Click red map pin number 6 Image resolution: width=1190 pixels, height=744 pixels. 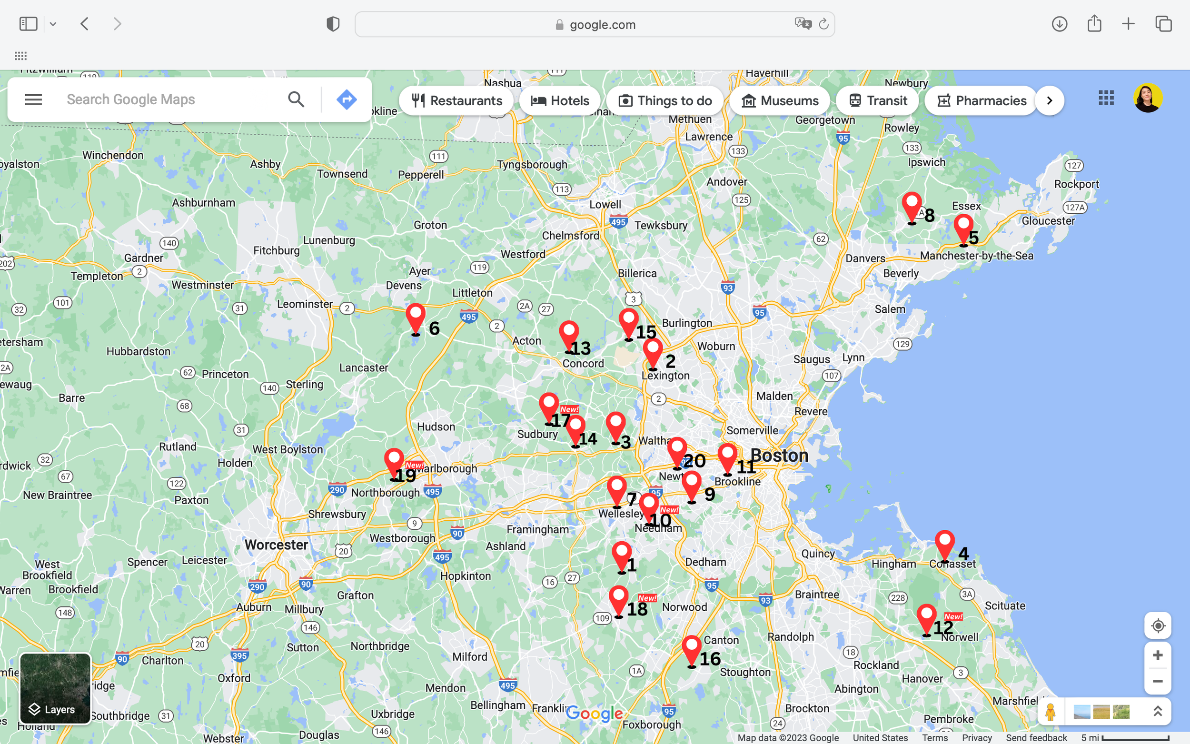coord(416,319)
